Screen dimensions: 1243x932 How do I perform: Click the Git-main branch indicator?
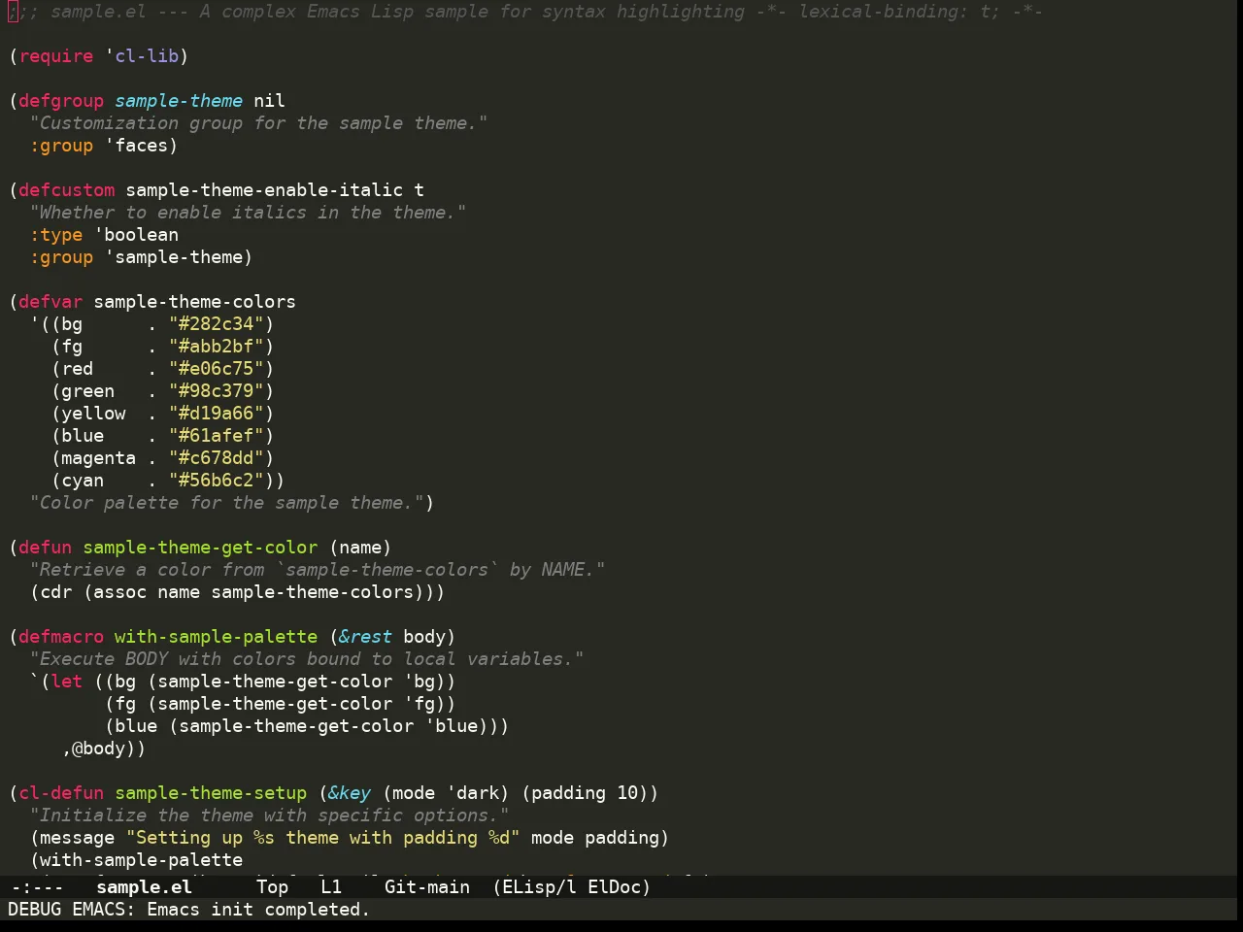pos(427,886)
